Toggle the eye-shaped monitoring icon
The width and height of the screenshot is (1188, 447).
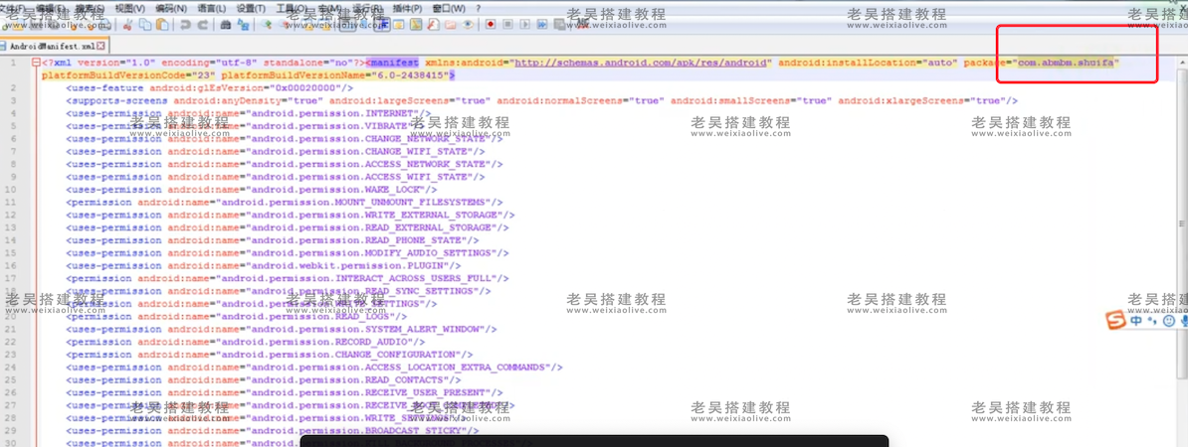click(469, 25)
